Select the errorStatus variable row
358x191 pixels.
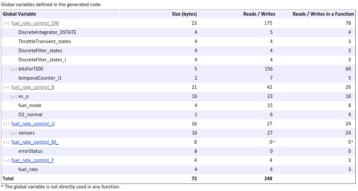[x=30, y=151]
